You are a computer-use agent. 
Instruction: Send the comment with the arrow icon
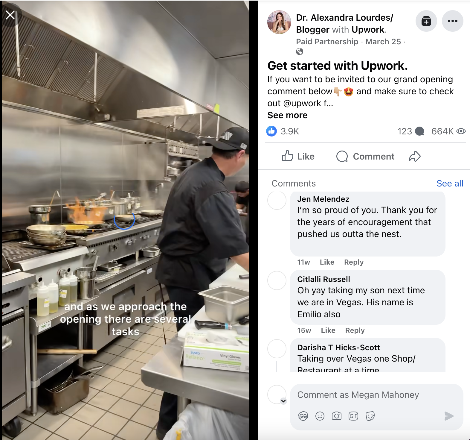(449, 416)
